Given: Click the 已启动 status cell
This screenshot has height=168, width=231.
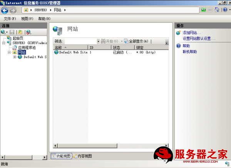Looking at the screenshot, I should tap(122, 52).
